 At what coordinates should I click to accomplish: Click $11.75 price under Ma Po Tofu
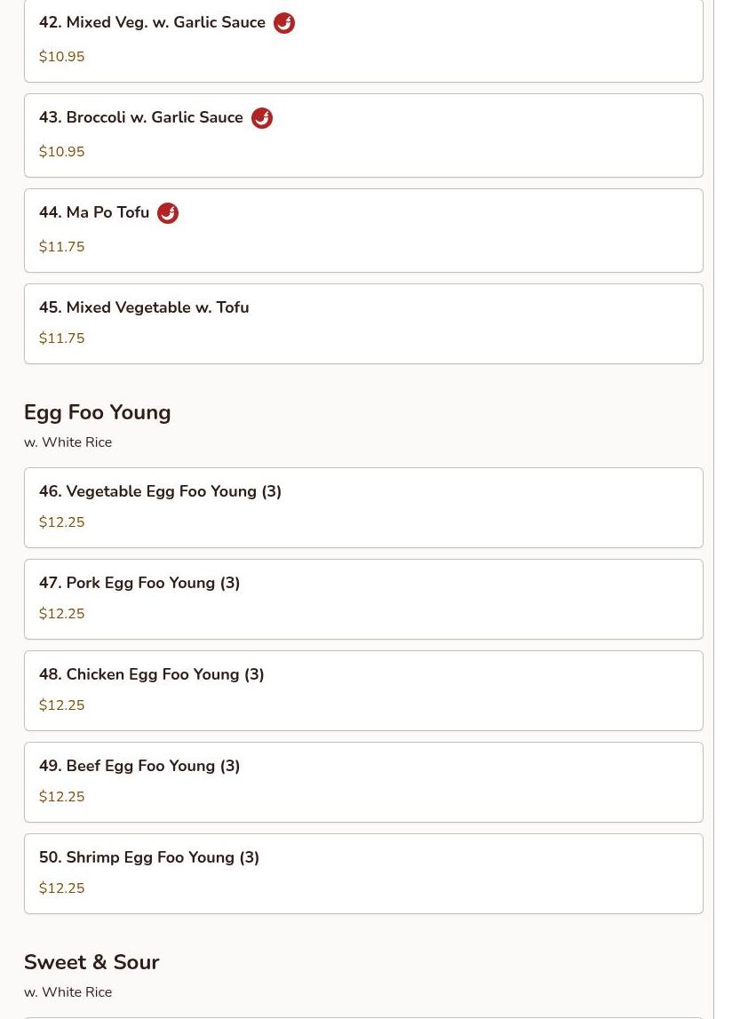point(62,247)
